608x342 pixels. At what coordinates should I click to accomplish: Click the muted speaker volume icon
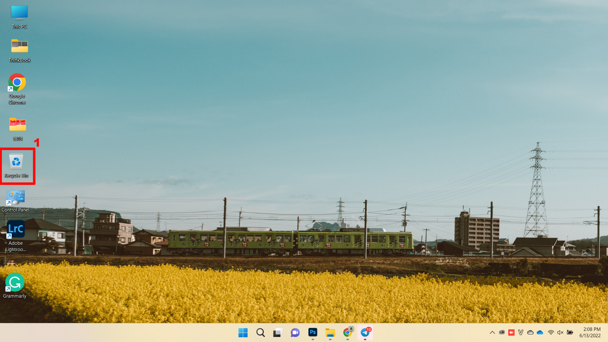[560, 332]
